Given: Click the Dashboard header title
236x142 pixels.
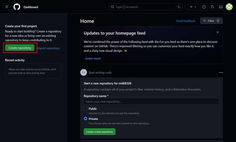Looking at the screenshot, I should click(31, 7).
